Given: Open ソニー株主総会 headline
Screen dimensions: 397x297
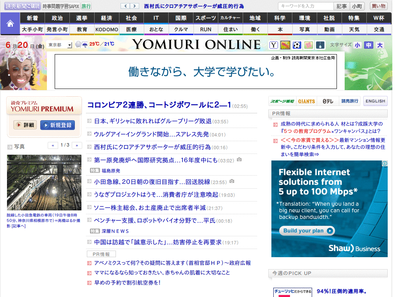Looking at the screenshot, I should pyautogui.click(x=150, y=208).
